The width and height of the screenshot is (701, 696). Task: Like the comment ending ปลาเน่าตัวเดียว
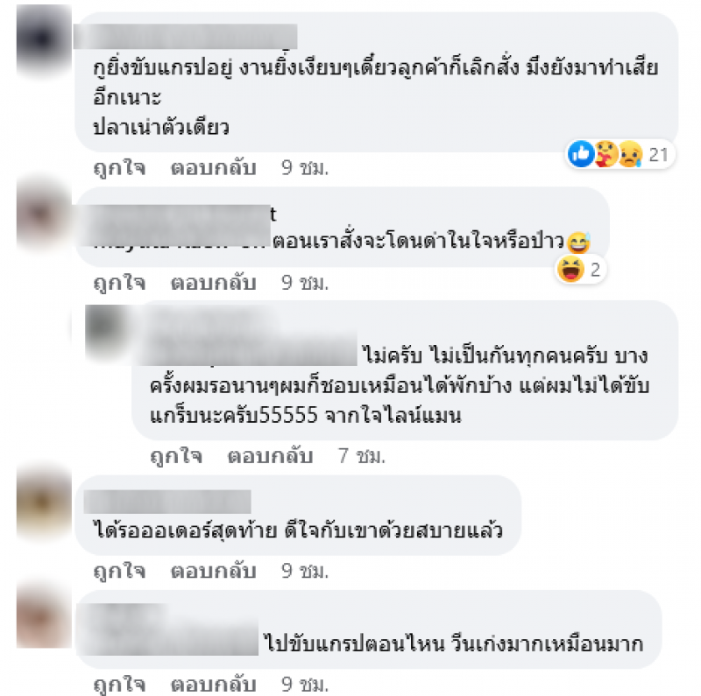tap(119, 168)
